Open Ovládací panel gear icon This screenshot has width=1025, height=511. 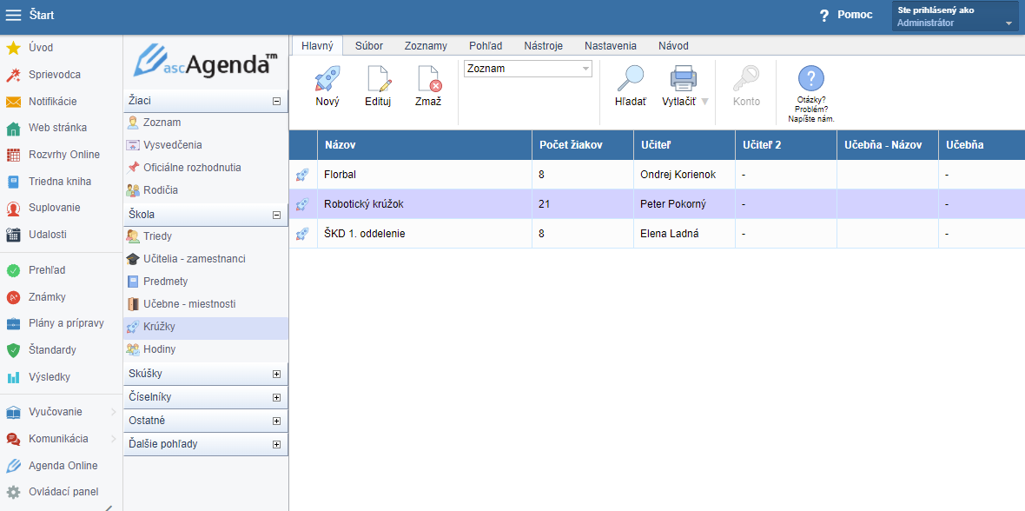(13, 492)
